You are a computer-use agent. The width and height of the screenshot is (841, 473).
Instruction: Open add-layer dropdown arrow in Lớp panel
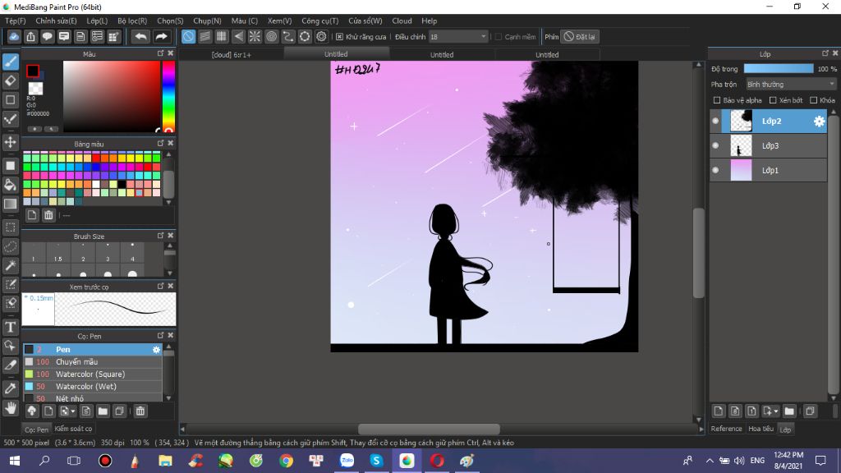click(x=776, y=411)
